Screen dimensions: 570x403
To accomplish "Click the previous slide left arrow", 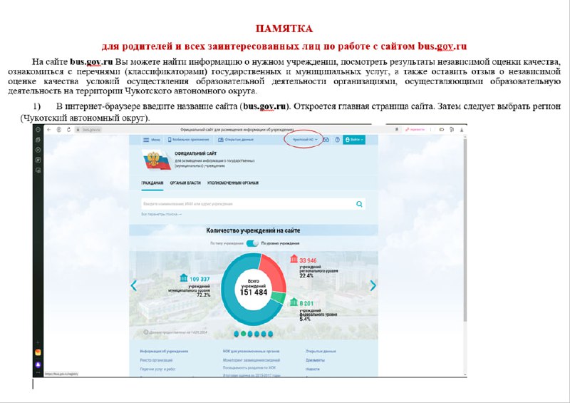I will click(x=134, y=285).
